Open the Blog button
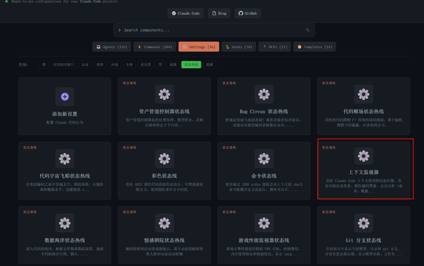 pyautogui.click(x=219, y=13)
